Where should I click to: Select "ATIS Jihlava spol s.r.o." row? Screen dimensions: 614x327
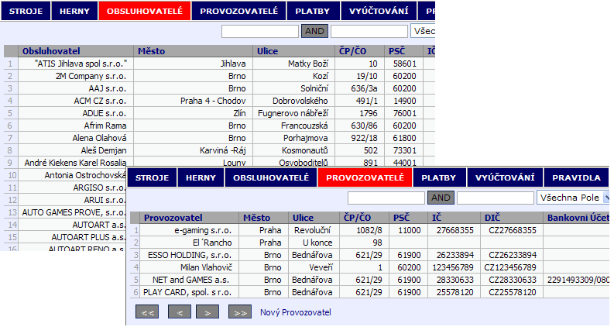point(219,64)
